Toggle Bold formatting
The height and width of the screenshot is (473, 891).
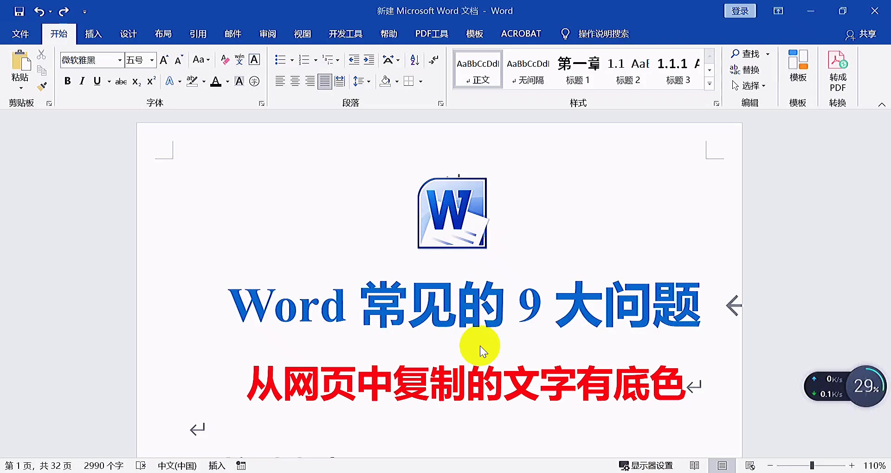coord(67,82)
